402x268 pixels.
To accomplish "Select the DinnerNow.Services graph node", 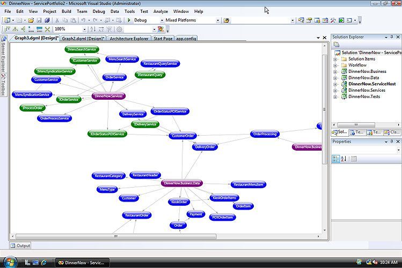I will (109, 96).
